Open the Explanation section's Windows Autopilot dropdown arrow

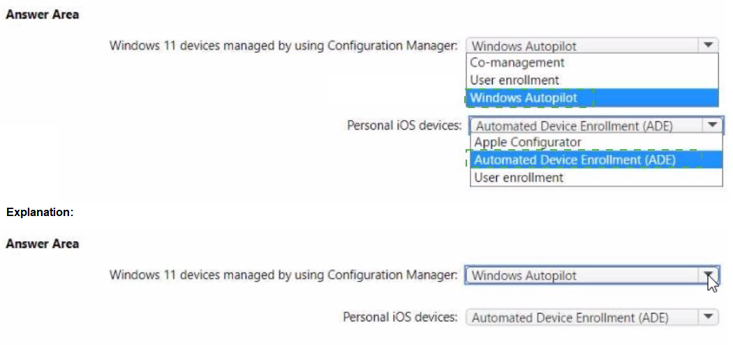(709, 275)
